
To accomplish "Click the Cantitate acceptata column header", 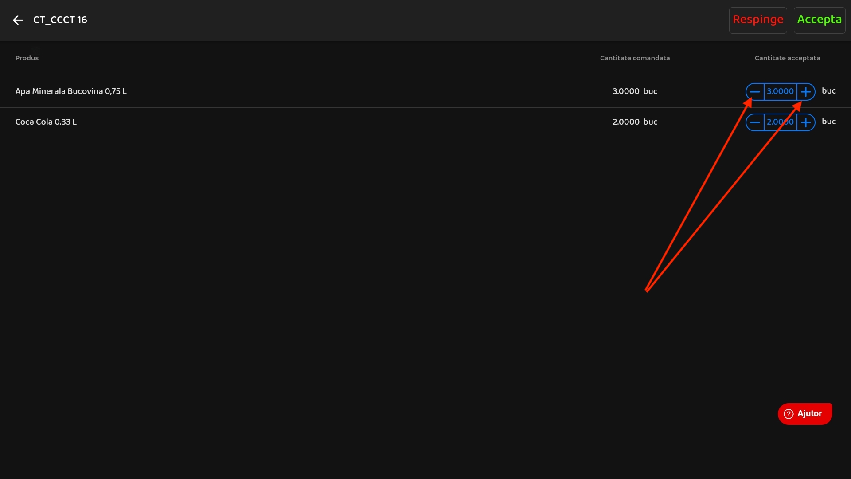I will [787, 58].
